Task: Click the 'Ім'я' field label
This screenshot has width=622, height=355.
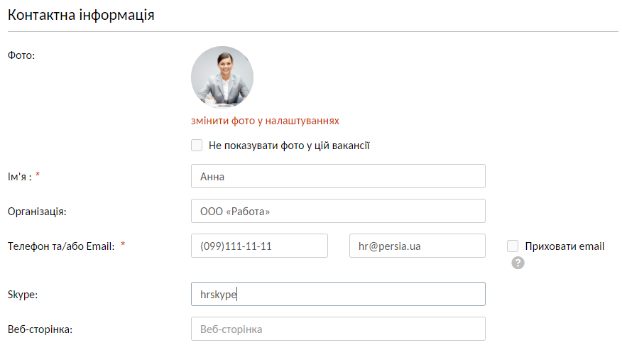Action: (x=18, y=177)
